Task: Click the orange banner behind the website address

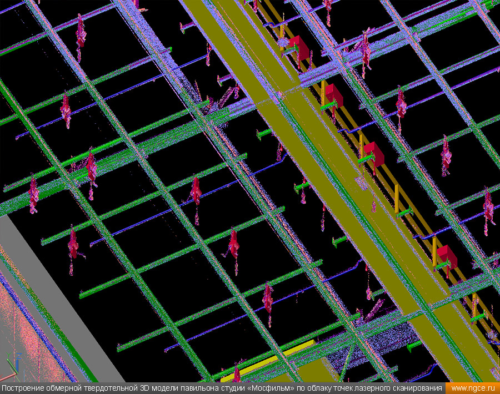Action: [x=449, y=388]
